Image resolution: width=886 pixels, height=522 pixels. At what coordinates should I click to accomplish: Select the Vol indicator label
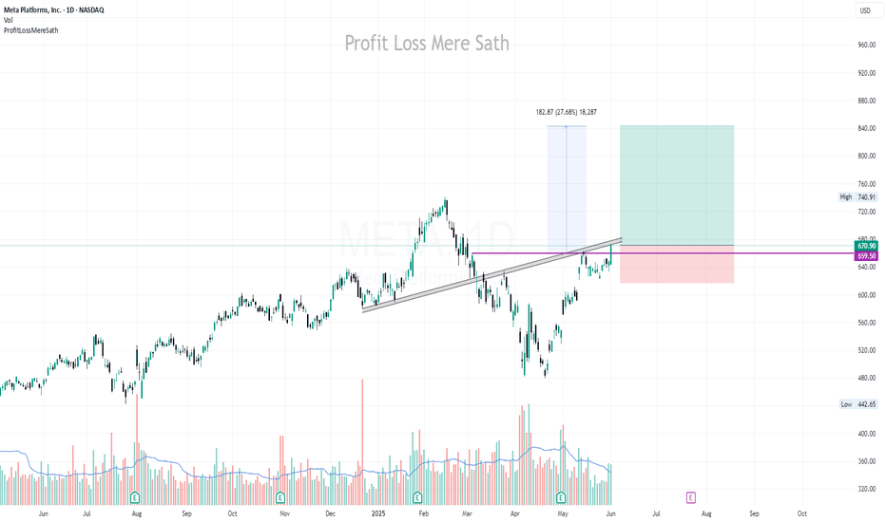click(8, 20)
